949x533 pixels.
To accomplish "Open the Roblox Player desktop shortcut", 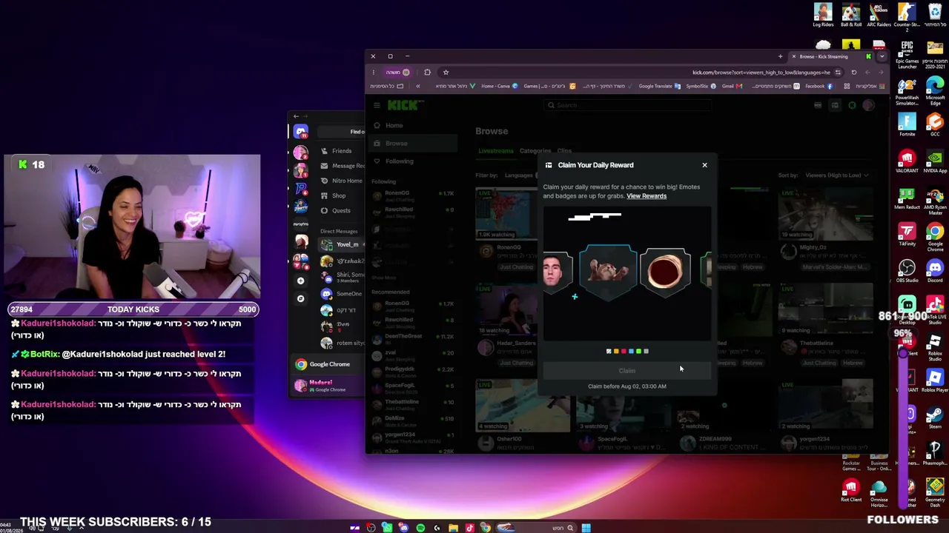I will [935, 381].
